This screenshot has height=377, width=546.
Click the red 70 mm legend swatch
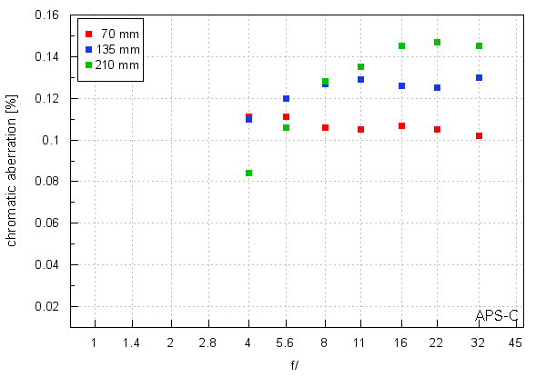(88, 34)
